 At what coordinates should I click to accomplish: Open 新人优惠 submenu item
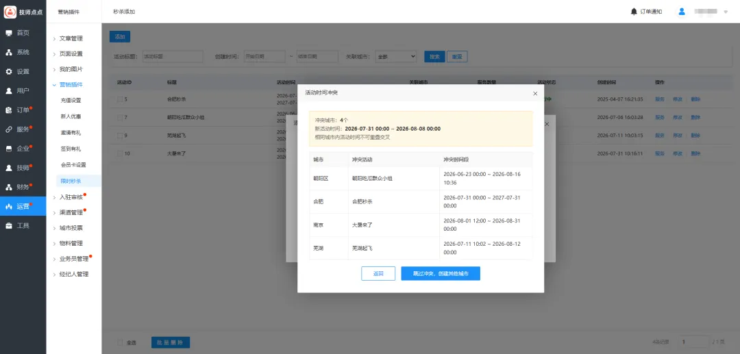click(71, 116)
